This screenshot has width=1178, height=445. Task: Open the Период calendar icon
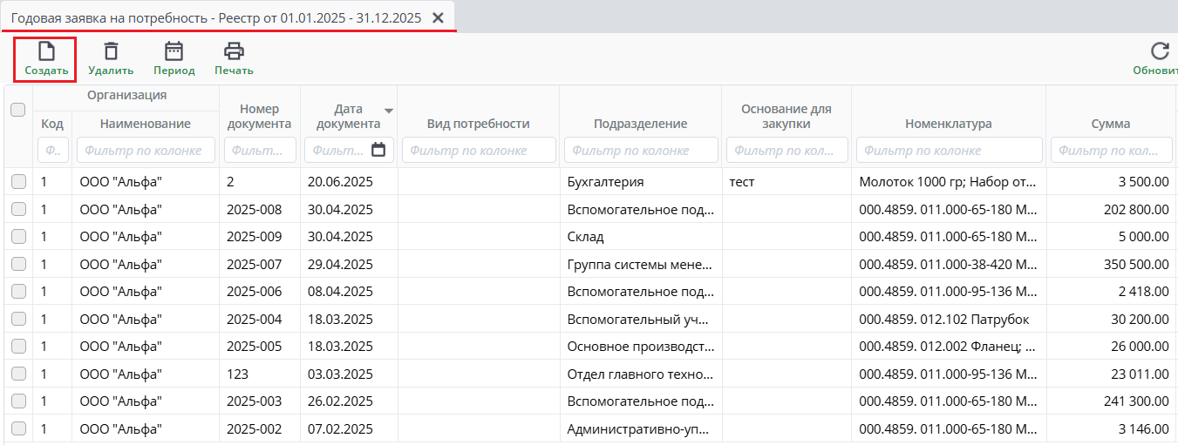click(174, 51)
